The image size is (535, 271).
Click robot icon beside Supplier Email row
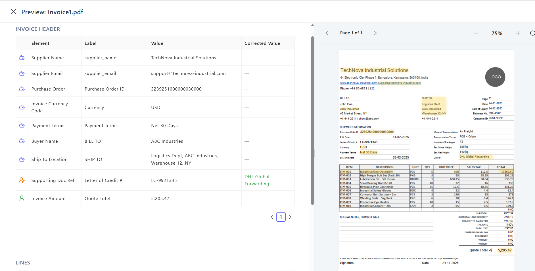pyautogui.click(x=22, y=73)
